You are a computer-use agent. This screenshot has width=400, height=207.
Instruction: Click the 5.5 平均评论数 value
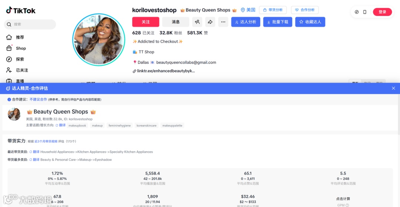[343, 173]
